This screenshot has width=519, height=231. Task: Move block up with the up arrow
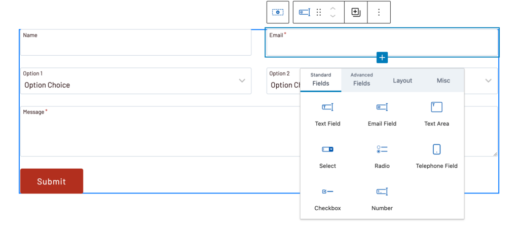332,9
